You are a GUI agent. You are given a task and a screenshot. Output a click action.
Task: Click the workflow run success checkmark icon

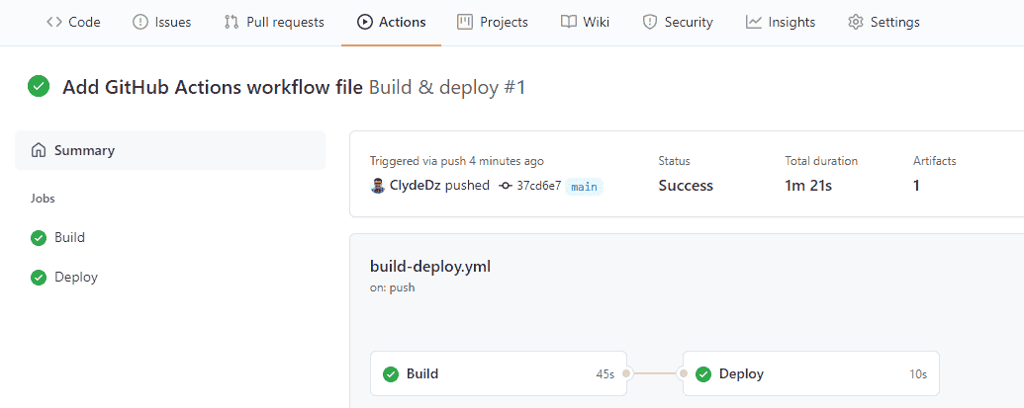(39, 87)
